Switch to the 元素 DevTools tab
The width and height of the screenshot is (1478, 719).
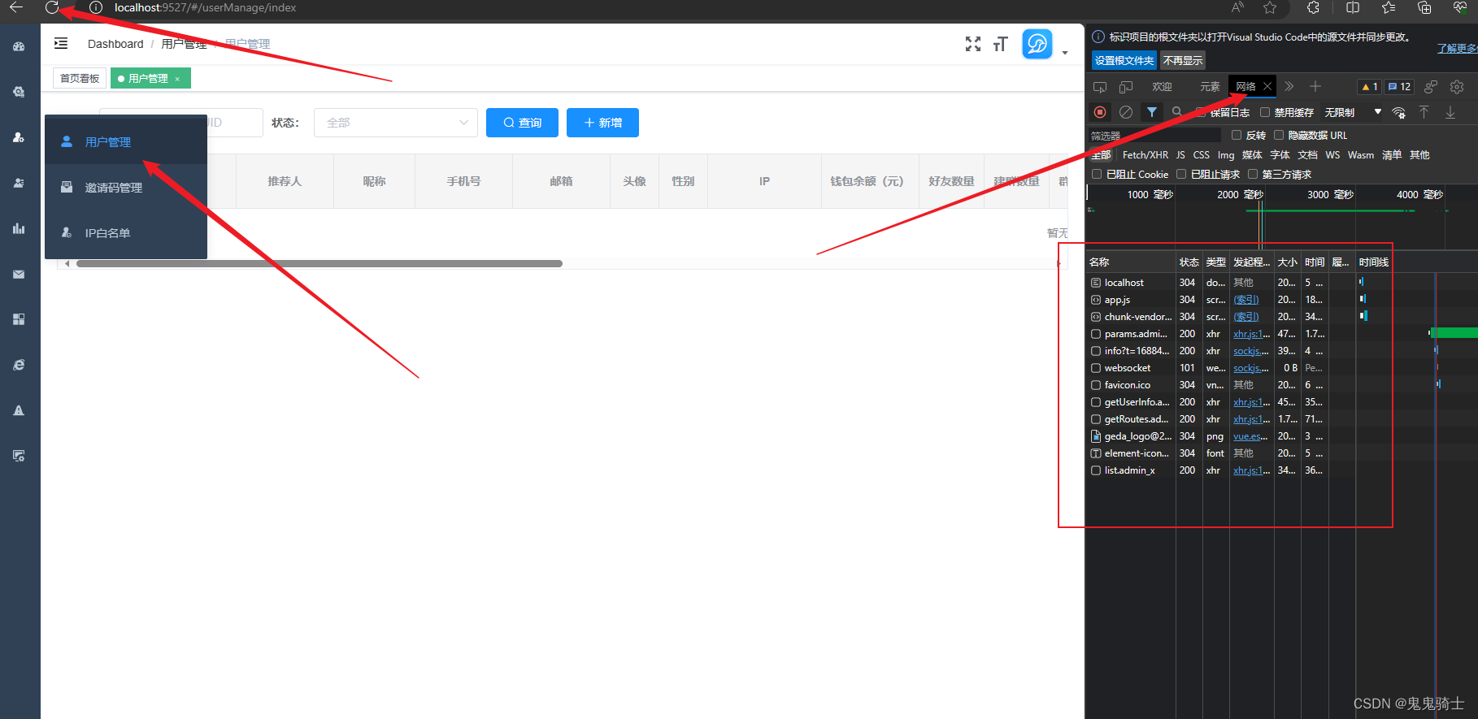click(1210, 86)
